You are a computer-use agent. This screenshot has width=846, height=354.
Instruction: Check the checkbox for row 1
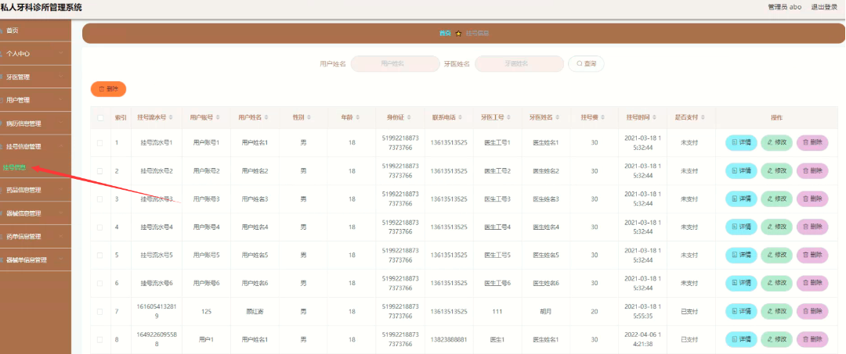point(99,143)
